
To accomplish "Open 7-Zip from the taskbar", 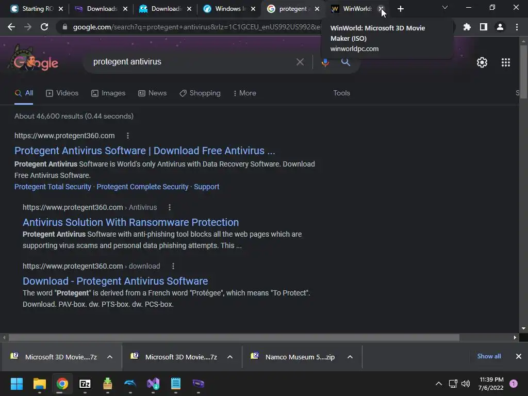I will pos(85,384).
